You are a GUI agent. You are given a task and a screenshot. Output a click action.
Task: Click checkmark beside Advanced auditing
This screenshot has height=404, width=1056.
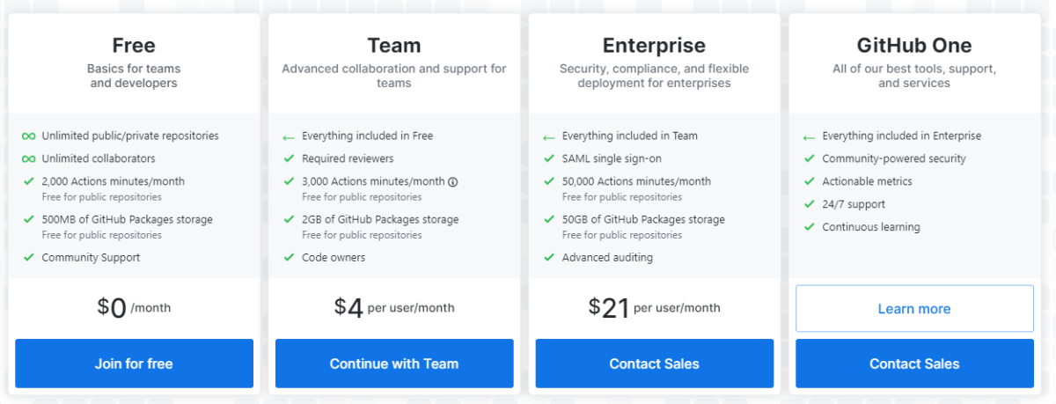coord(549,258)
